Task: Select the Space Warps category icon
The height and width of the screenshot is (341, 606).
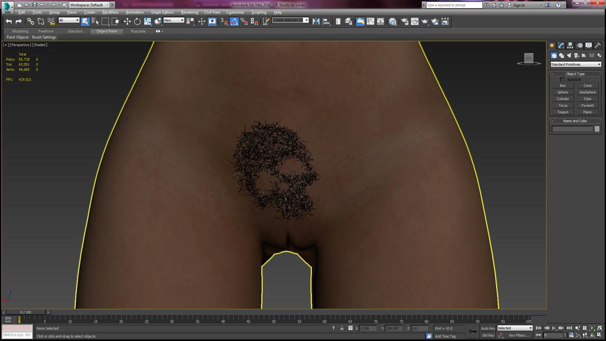Action: coord(591,55)
